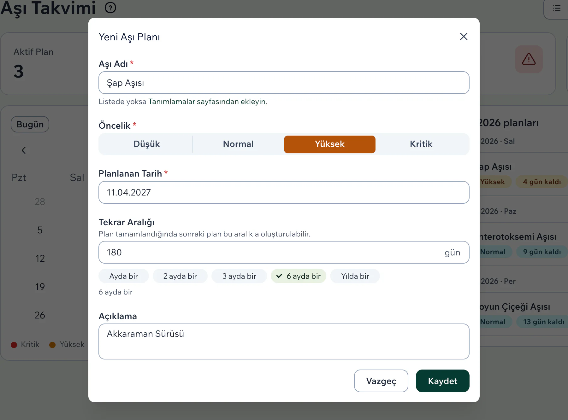
Task: Click the list view icon at top right
Action: pos(557,8)
